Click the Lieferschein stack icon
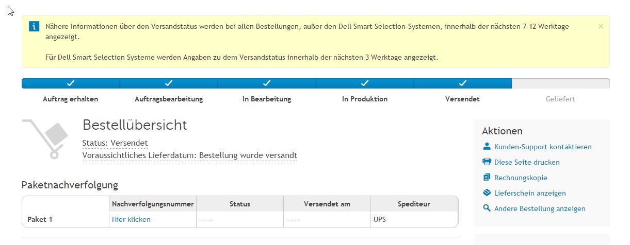 pyautogui.click(x=487, y=193)
